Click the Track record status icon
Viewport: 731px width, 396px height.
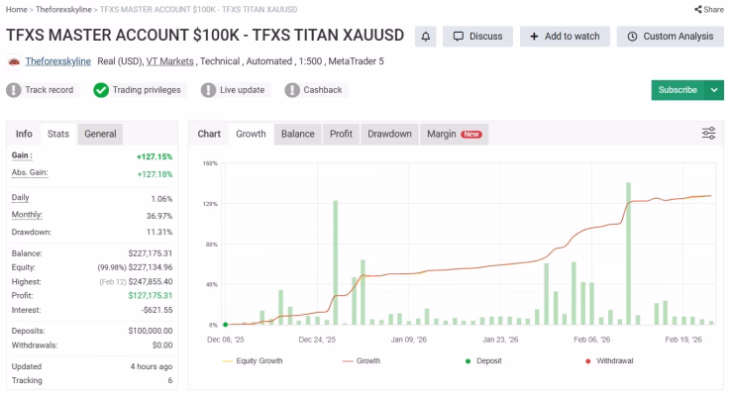tap(14, 90)
